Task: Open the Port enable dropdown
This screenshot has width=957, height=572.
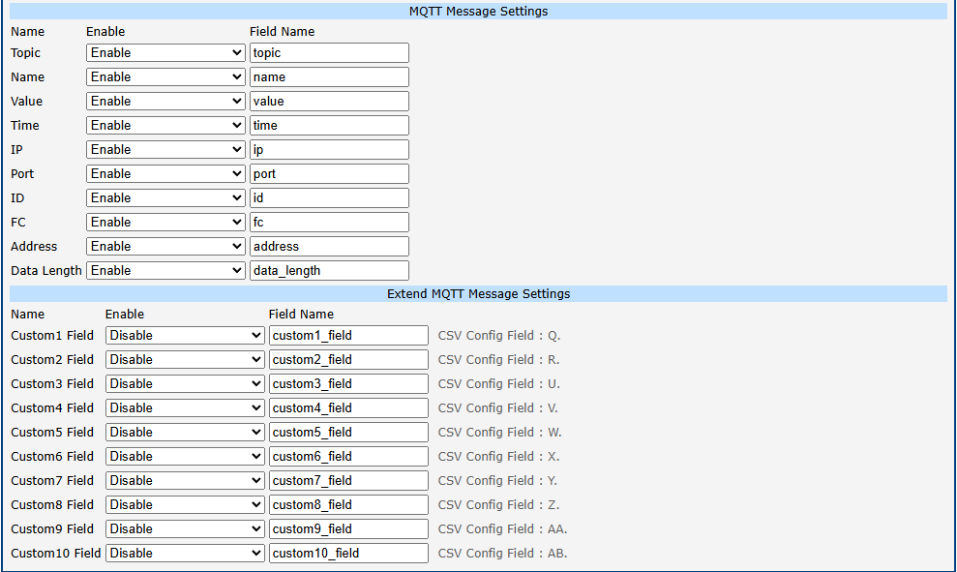Action: point(165,174)
